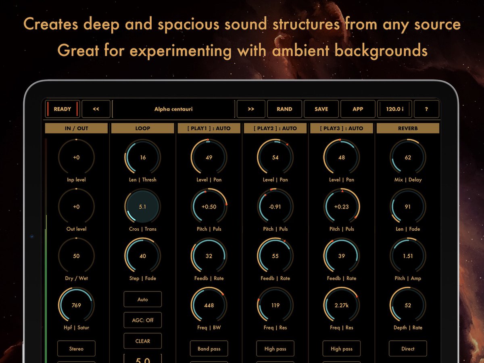This screenshot has width=484, height=363.
Task: Click the Depth | Rate knob in REVERB
Action: tap(407, 305)
